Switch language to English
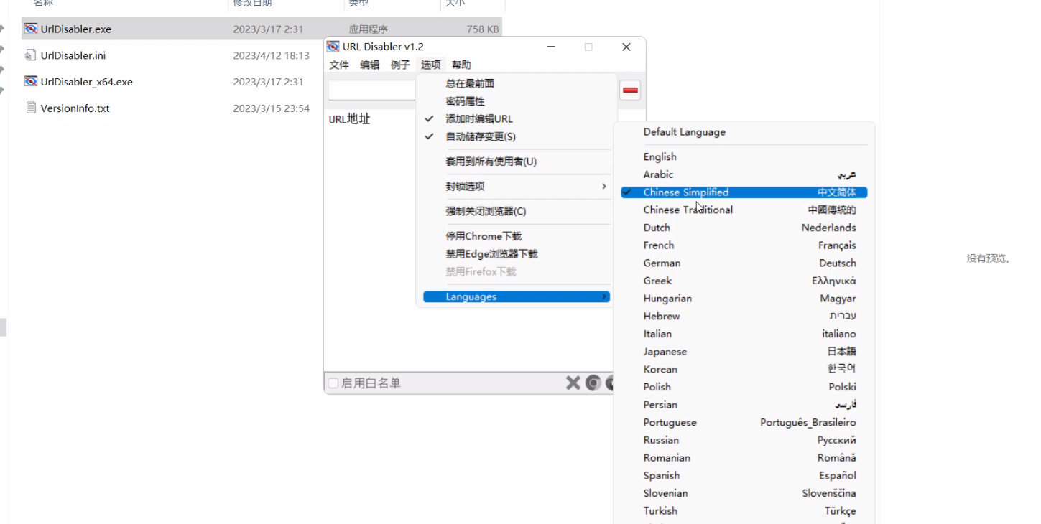Screen dimensions: 1041x524 tap(660, 157)
